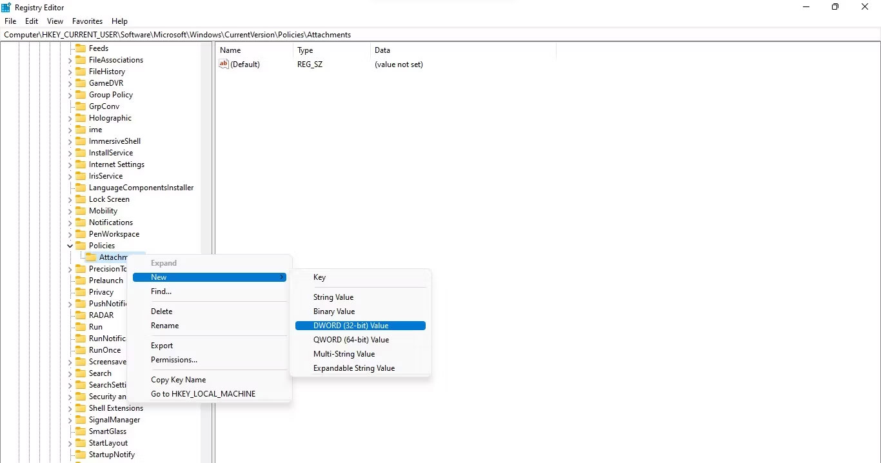Open the View menu
Image resolution: width=881 pixels, height=463 pixels.
[x=55, y=21]
